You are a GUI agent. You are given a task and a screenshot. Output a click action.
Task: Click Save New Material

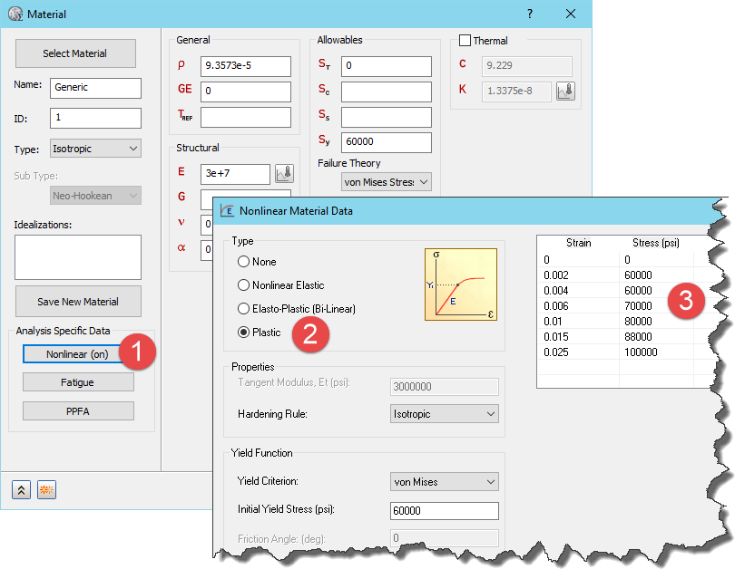point(75,302)
